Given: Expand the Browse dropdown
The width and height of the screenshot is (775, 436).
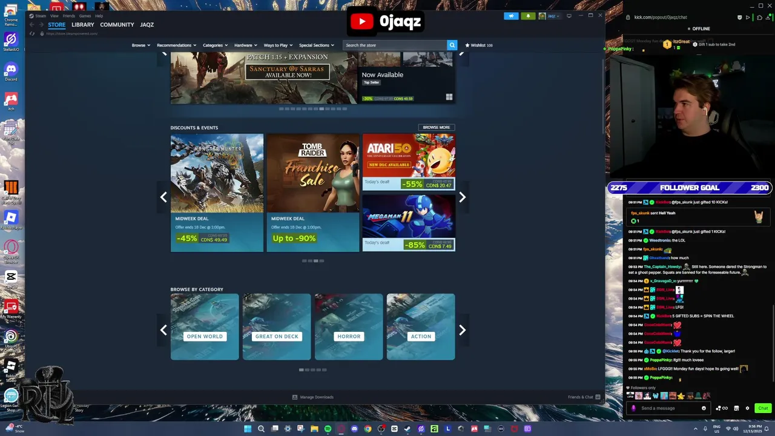Looking at the screenshot, I should click(140, 45).
